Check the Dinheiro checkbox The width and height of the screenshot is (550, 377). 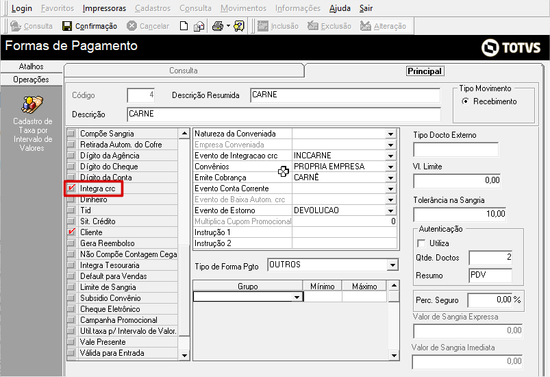tap(71, 199)
